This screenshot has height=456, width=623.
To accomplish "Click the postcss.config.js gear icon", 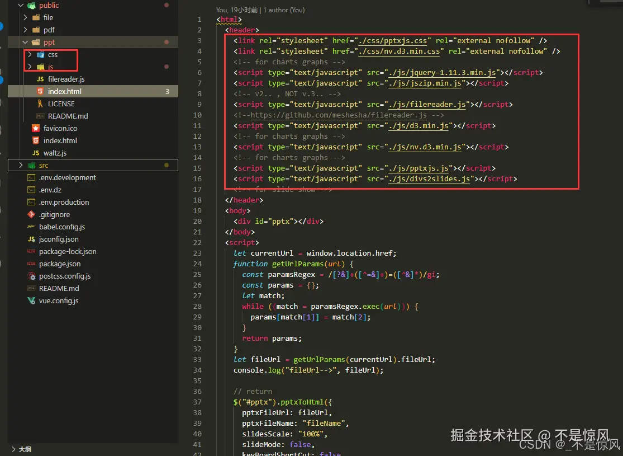I will tap(31, 276).
